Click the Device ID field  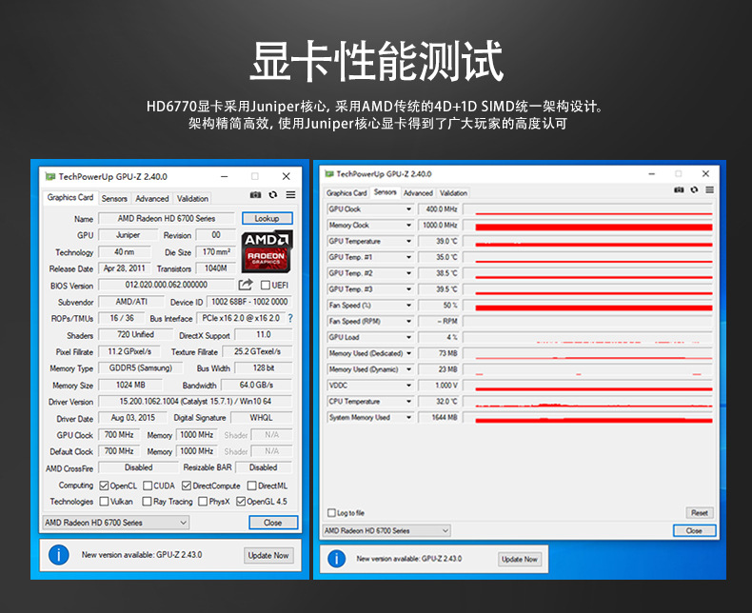pos(249,302)
